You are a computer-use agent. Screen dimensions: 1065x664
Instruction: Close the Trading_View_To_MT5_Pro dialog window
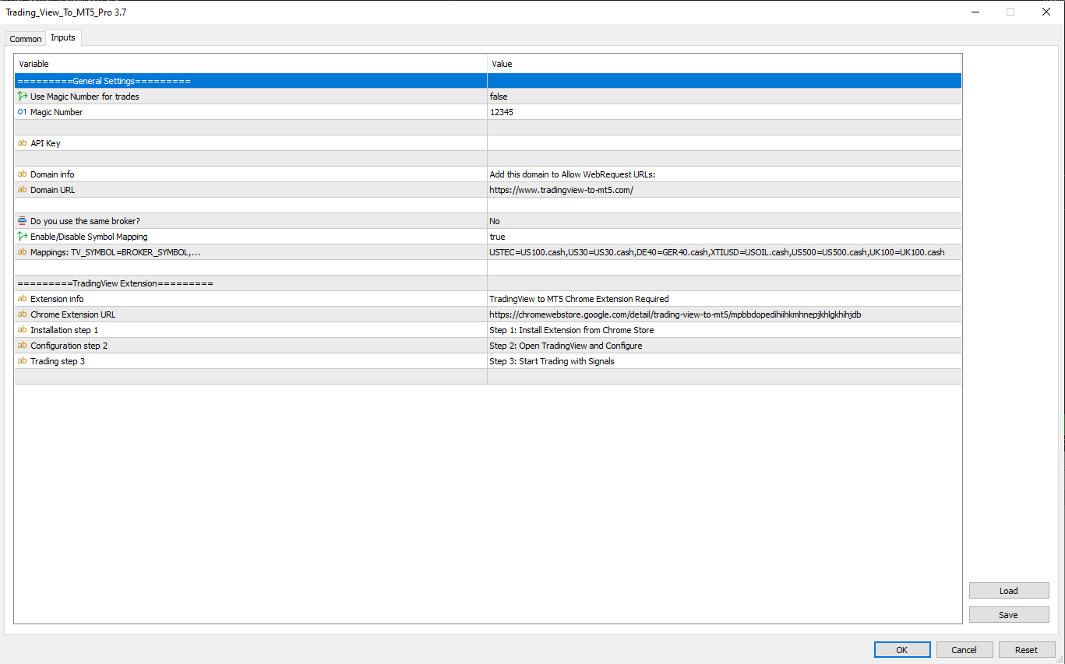(x=1046, y=12)
